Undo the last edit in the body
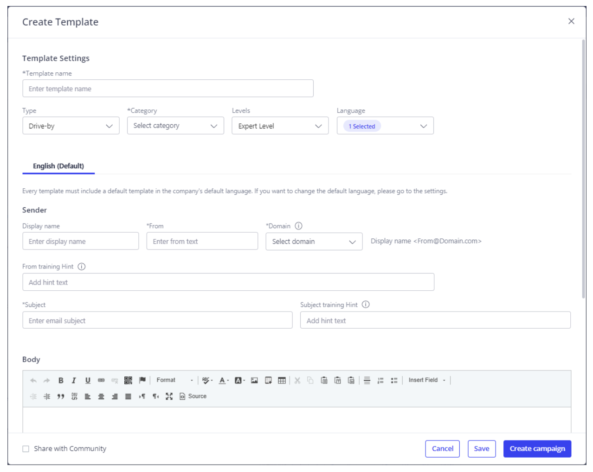This screenshot has width=593, height=472. [32, 380]
